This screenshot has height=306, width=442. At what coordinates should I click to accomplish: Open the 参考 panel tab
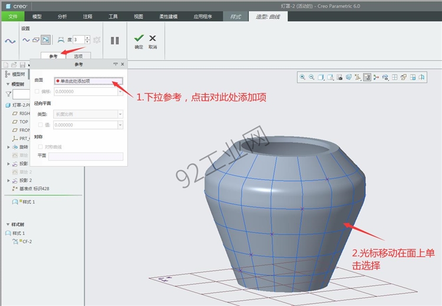(53, 56)
